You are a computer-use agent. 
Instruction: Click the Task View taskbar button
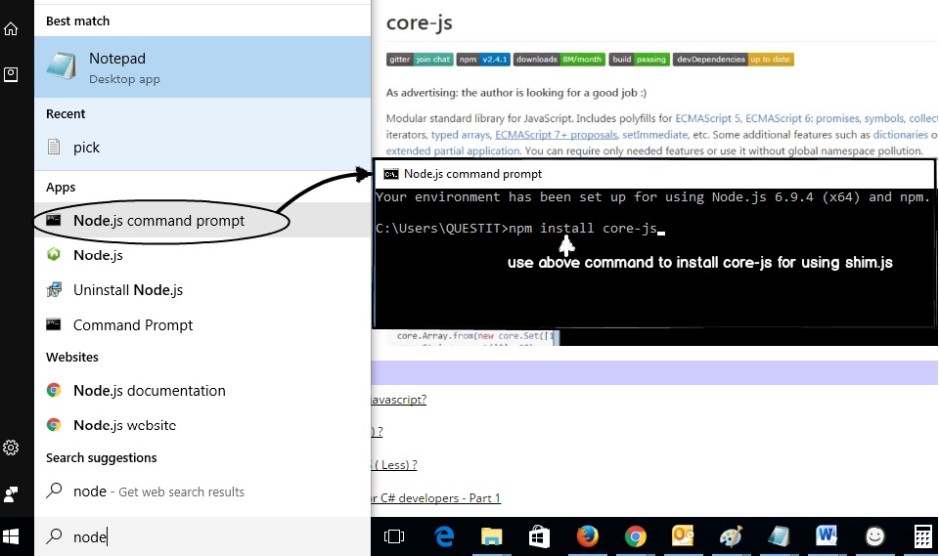pyautogui.click(x=394, y=536)
